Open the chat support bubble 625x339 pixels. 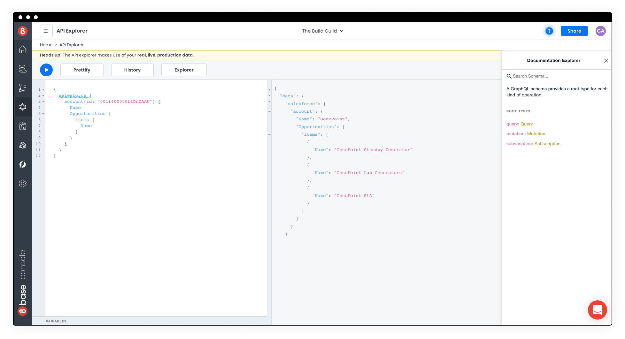pos(597,310)
